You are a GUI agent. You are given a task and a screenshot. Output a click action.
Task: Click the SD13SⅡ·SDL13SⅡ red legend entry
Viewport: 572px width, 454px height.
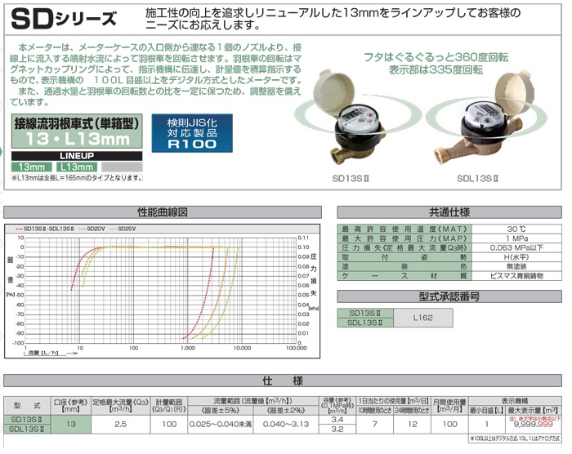[x=44, y=229]
